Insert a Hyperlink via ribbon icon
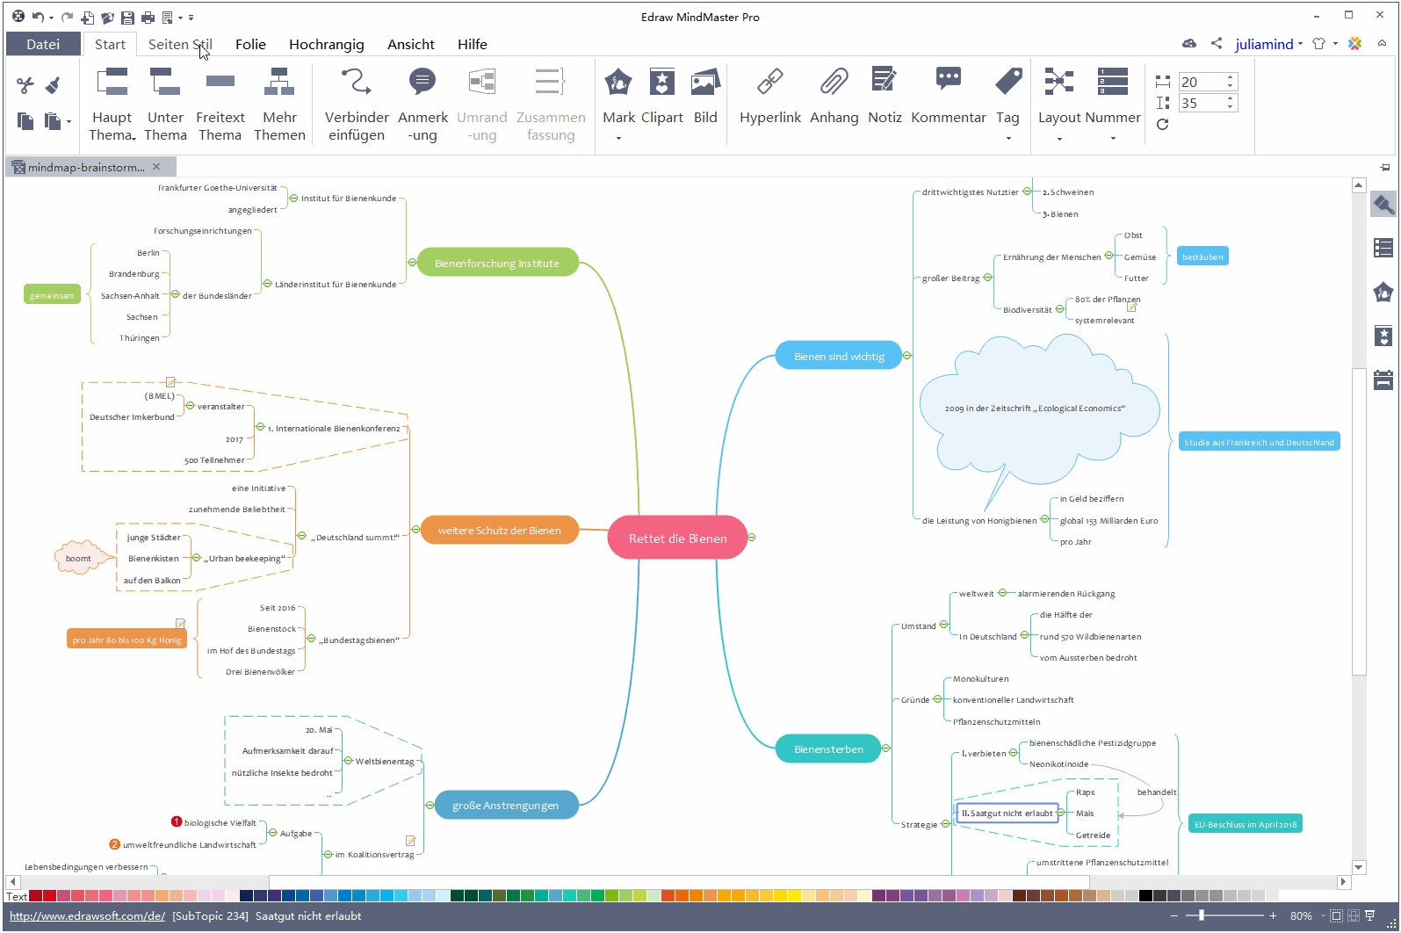The width and height of the screenshot is (1401, 933). point(769,83)
